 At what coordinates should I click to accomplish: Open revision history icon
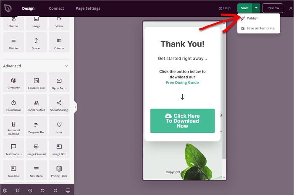point(30,190)
